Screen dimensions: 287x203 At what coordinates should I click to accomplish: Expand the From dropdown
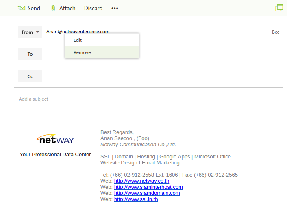(x=30, y=32)
